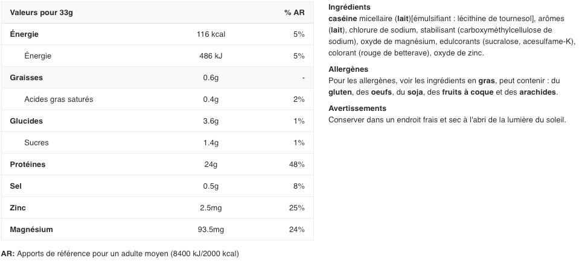579x264 pixels.
Task: Select the Énergie 116 kcal value
Action: [x=211, y=34]
